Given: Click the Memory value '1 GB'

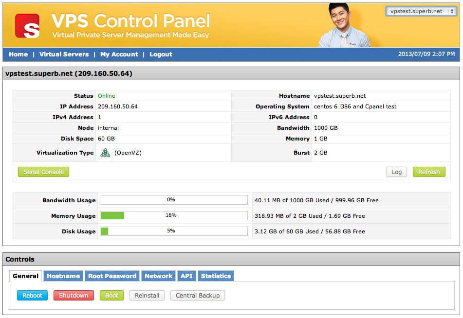Looking at the screenshot, I should pyautogui.click(x=321, y=139).
